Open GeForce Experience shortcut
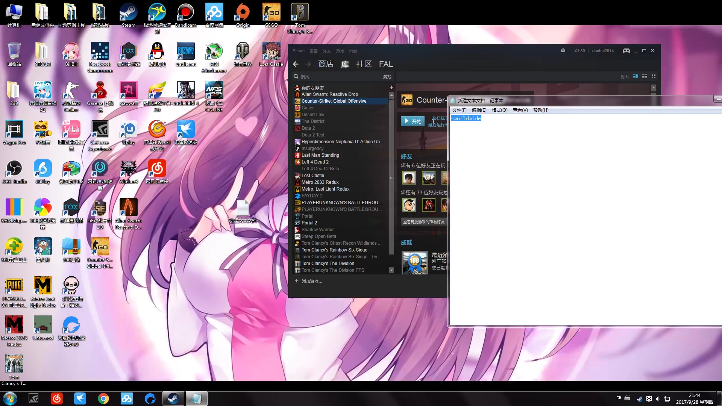722x406 pixels. 100,135
